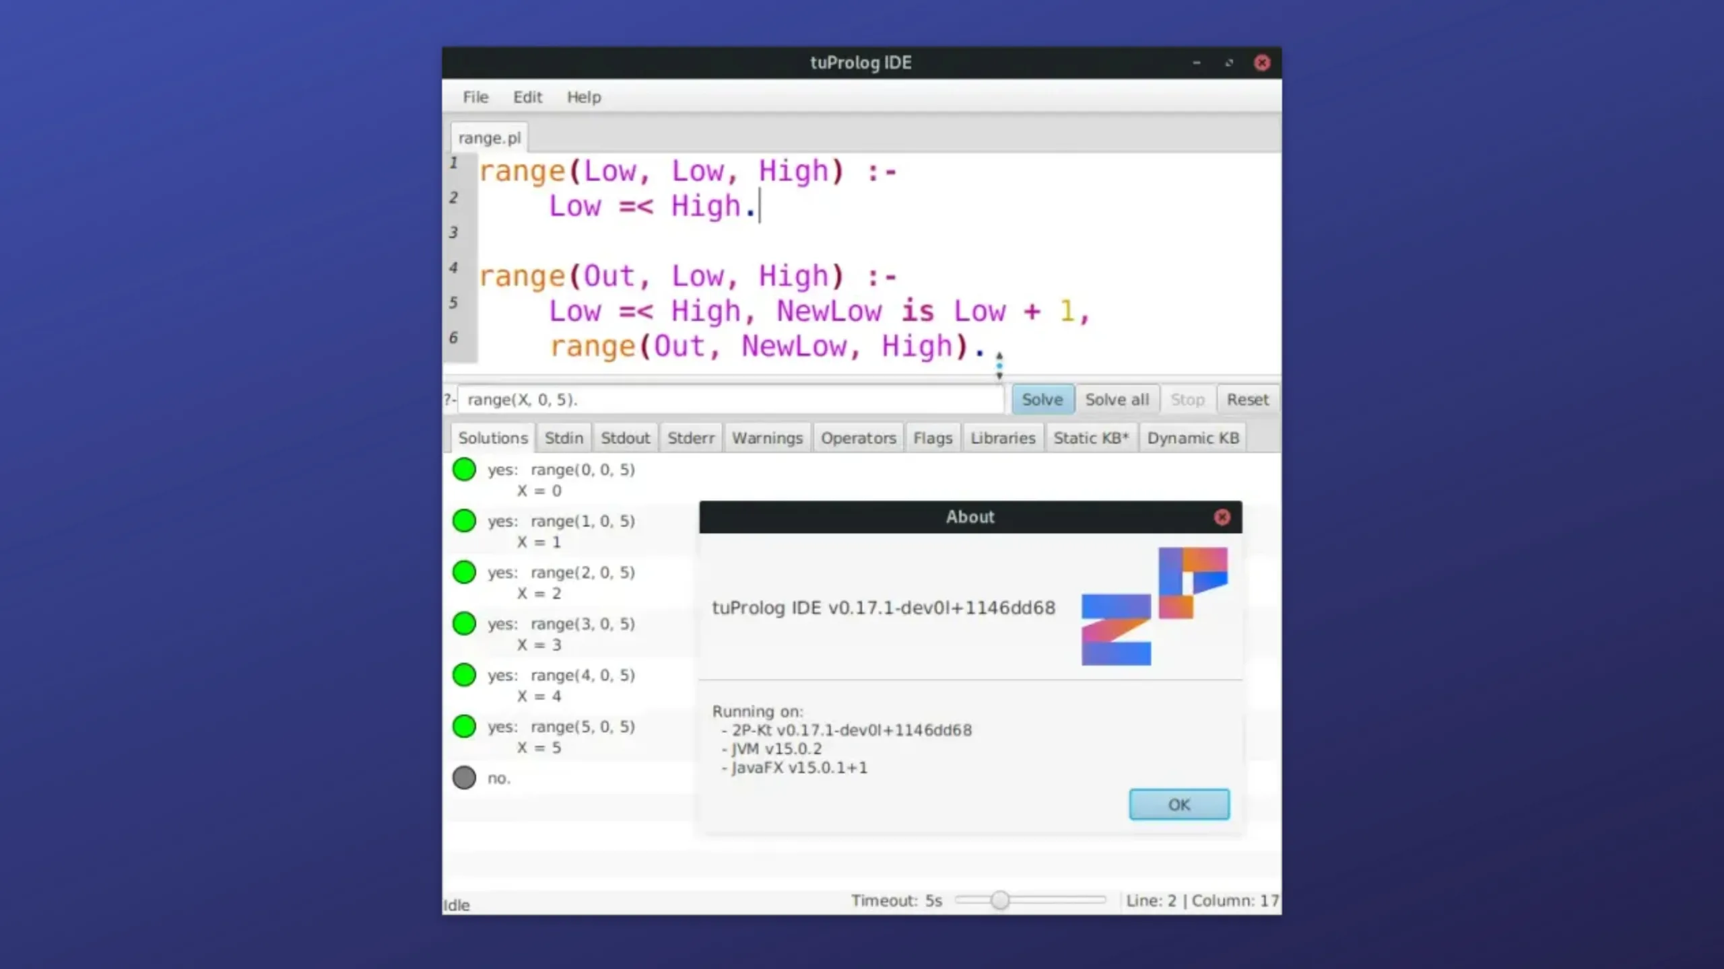Click green circle for range(5, 0, 5)
The height and width of the screenshot is (969, 1724).
[464, 726]
